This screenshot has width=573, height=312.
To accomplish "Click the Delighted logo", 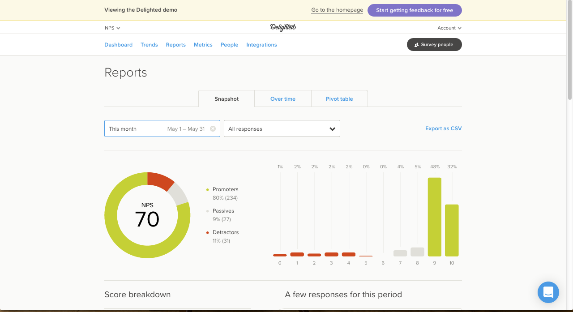I will tap(283, 28).
